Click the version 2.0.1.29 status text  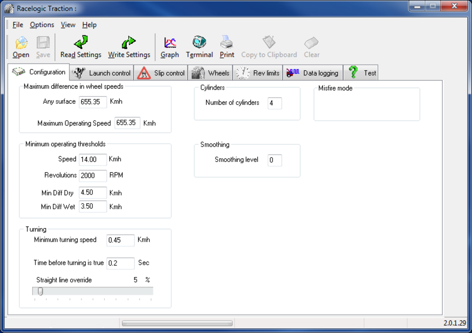(455, 323)
